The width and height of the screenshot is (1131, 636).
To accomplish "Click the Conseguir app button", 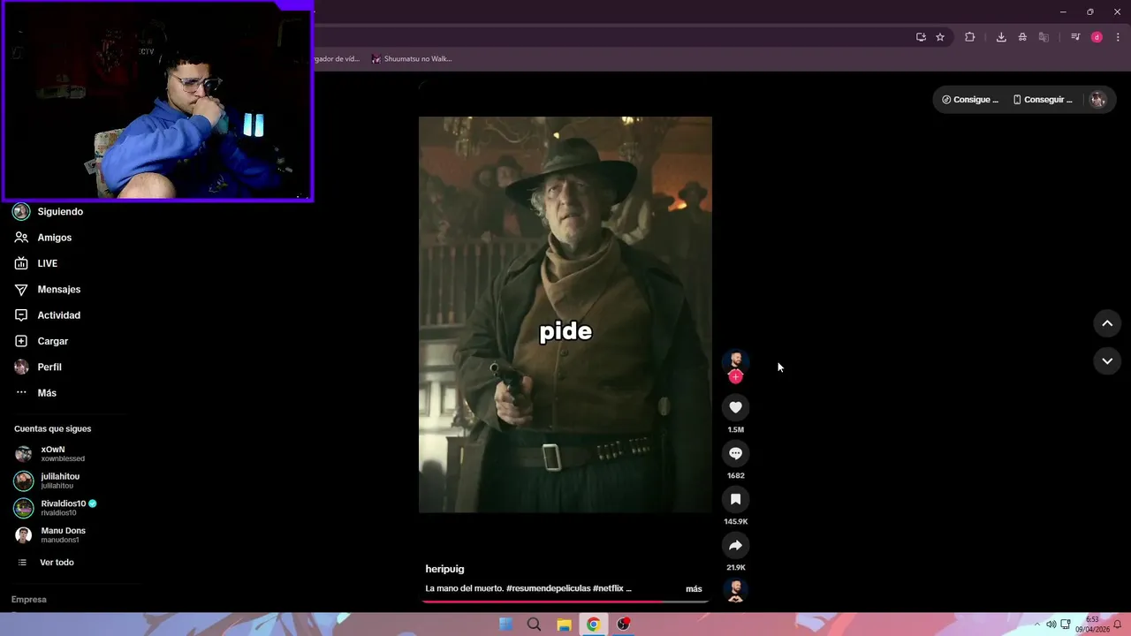I will point(1043,100).
